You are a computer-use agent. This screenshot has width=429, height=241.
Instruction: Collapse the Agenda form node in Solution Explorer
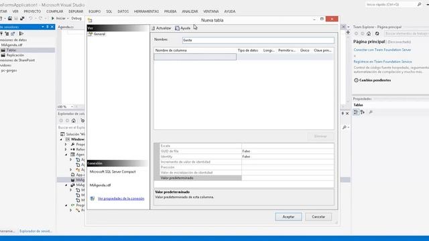(66, 155)
